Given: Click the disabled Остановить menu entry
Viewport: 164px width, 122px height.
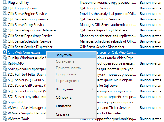Looking at the screenshot, I should point(71,61).
